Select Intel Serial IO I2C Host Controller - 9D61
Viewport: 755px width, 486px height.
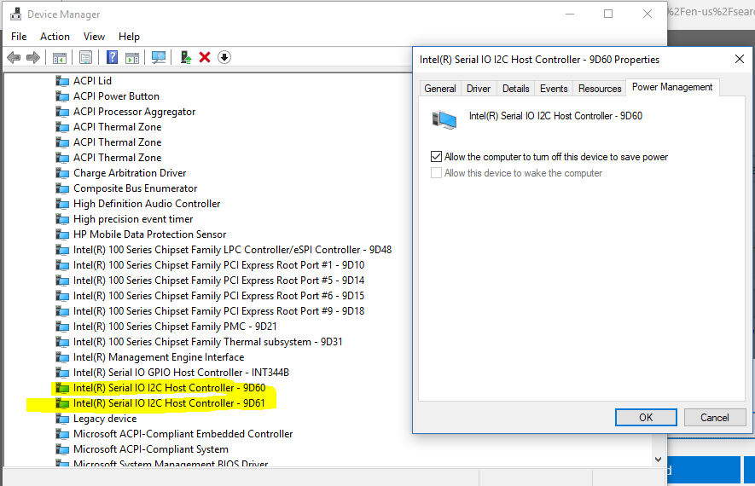coord(169,403)
